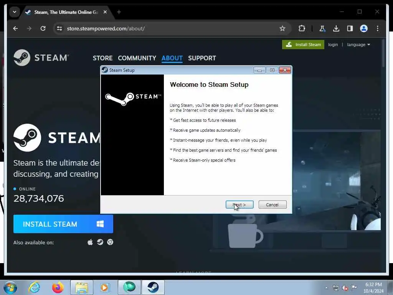The height and width of the screenshot is (295, 393).
Task: Close the Steam browser tab
Action: pyautogui.click(x=105, y=12)
